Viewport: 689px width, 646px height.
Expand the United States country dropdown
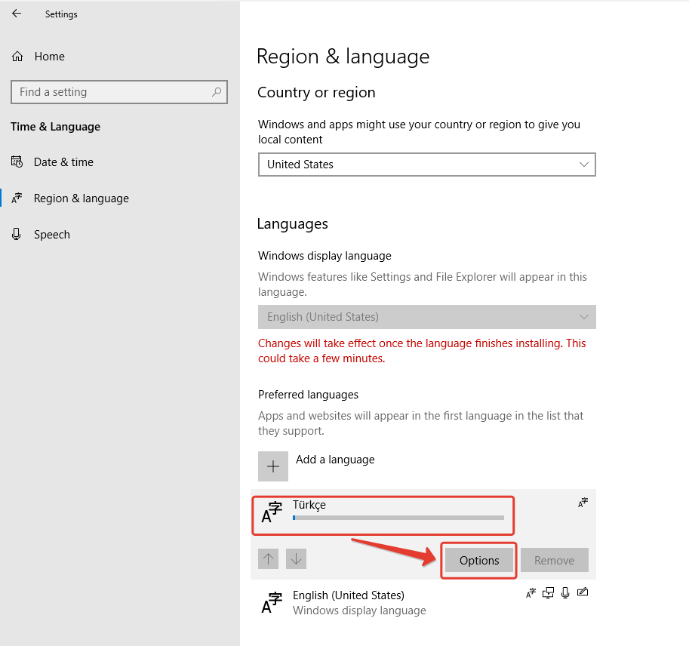click(426, 165)
